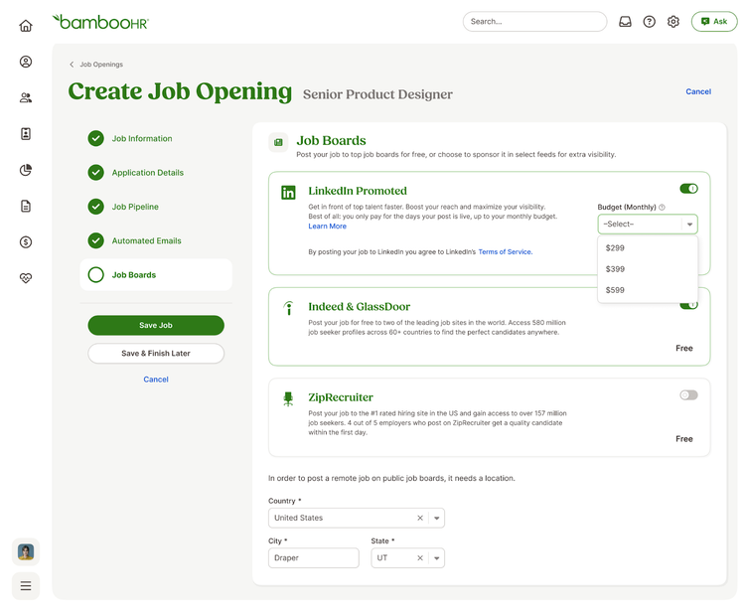Open the LinkedIn Learn More link
745x612 pixels.
pyautogui.click(x=328, y=227)
